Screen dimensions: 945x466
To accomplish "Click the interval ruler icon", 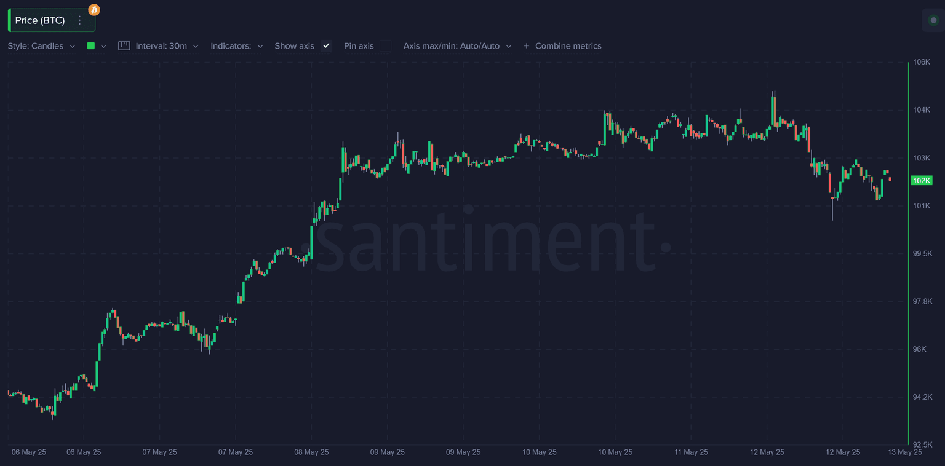I will [x=124, y=46].
